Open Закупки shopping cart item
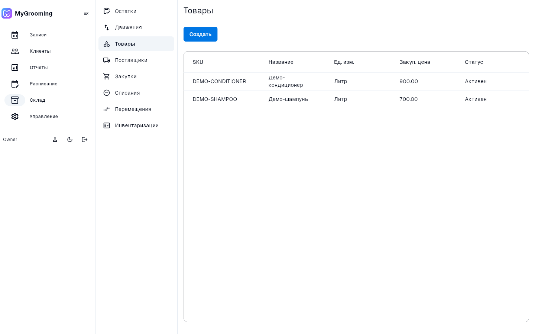 [136, 76]
